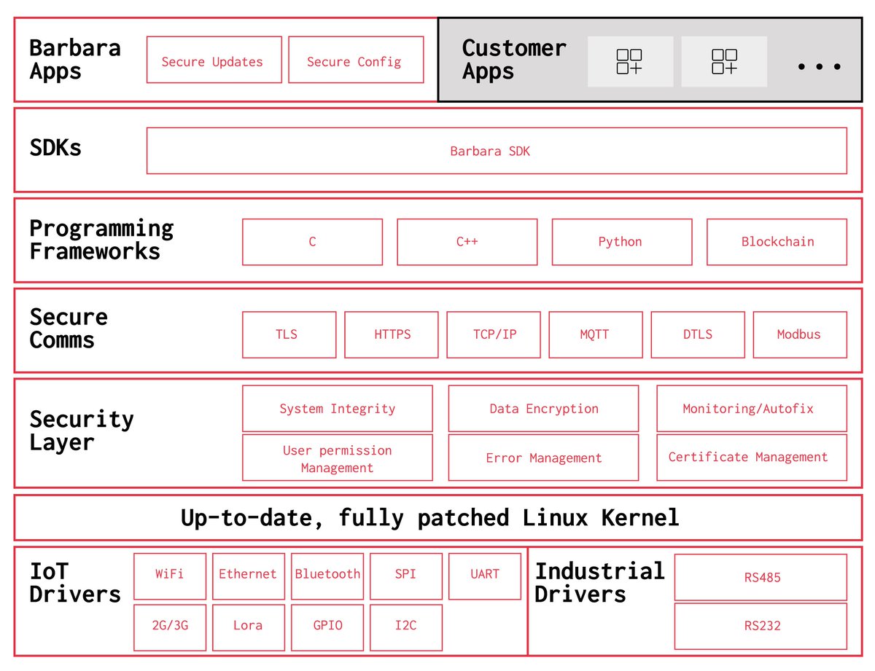Click the second Customer Apps add-app icon
The width and height of the screenshot is (875, 671).
click(x=724, y=62)
